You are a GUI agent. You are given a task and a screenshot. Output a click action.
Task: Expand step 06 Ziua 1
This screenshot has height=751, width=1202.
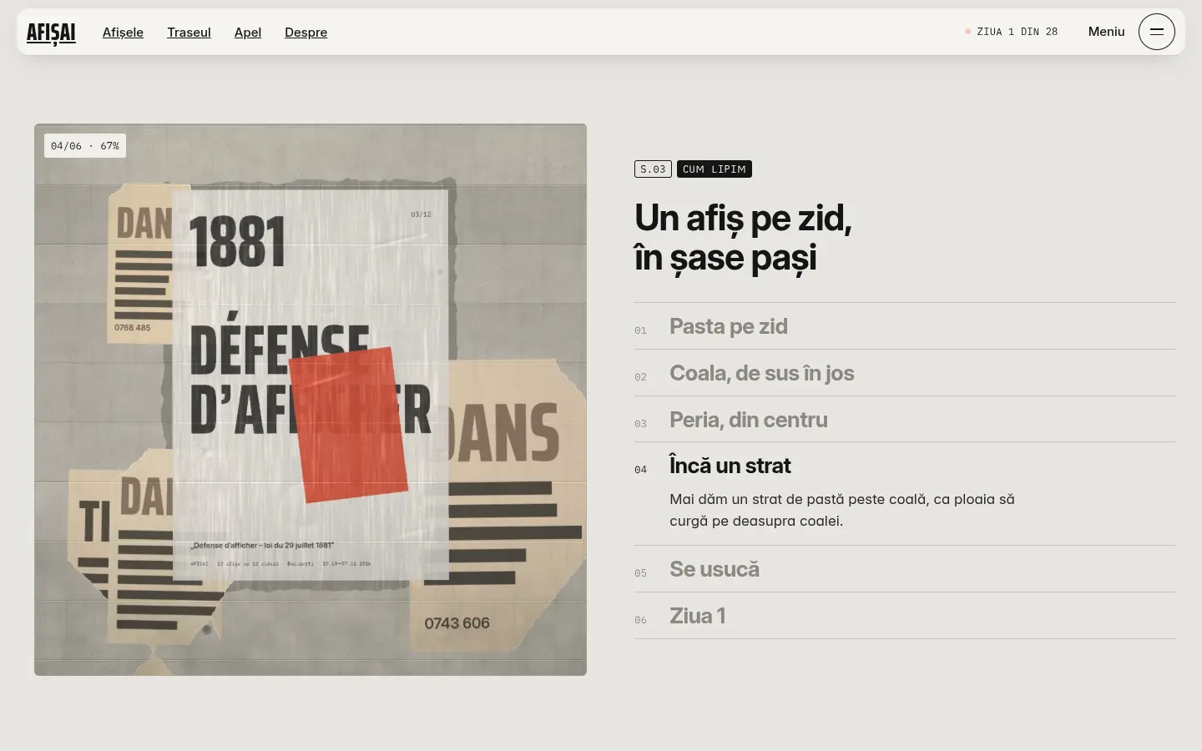904,616
